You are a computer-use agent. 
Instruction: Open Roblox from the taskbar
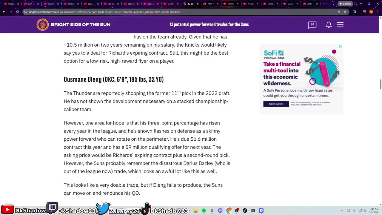[261, 211]
